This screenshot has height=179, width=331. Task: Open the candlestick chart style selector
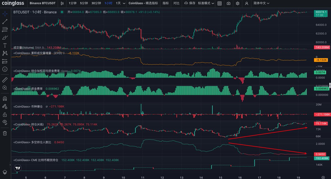tap(62, 3)
